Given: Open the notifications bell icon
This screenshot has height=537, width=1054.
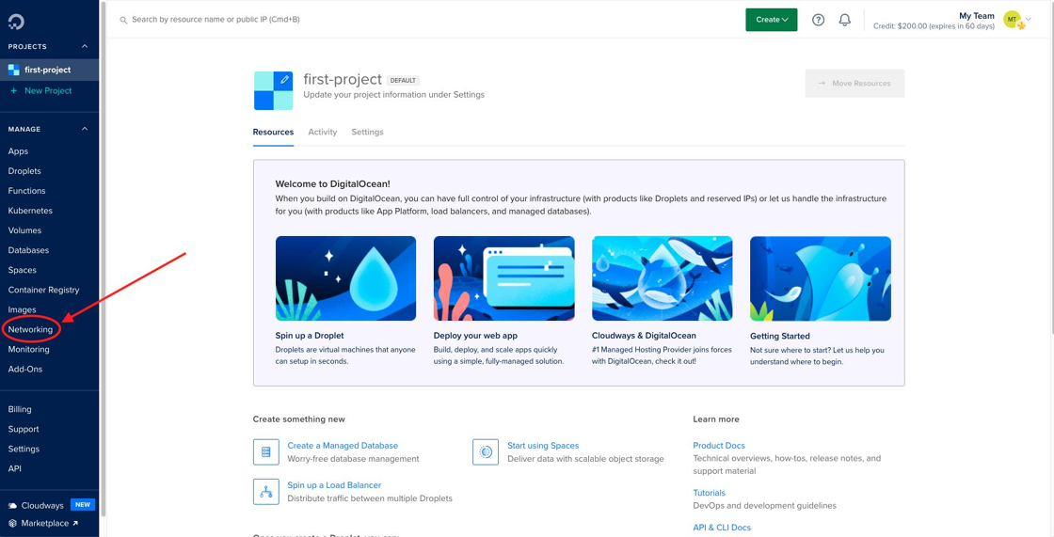Looking at the screenshot, I should (x=845, y=20).
